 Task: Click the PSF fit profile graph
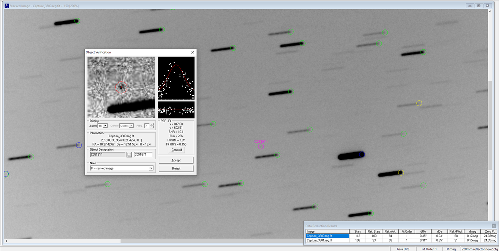coord(176,78)
